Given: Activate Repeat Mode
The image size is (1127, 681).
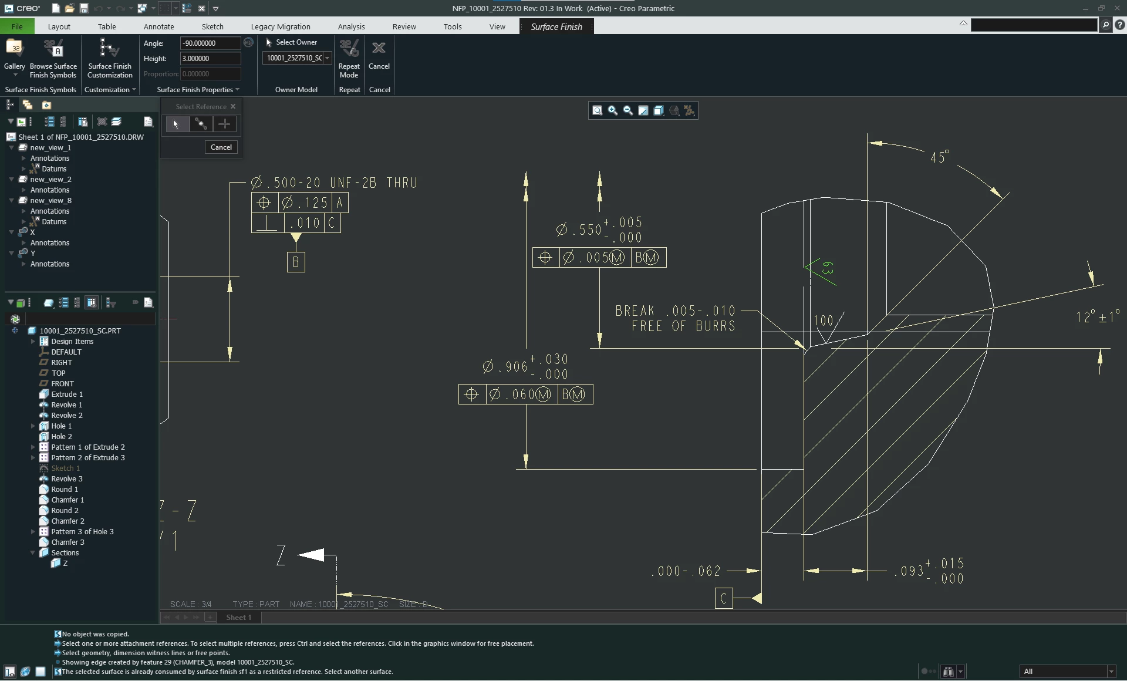Looking at the screenshot, I should point(349,58).
